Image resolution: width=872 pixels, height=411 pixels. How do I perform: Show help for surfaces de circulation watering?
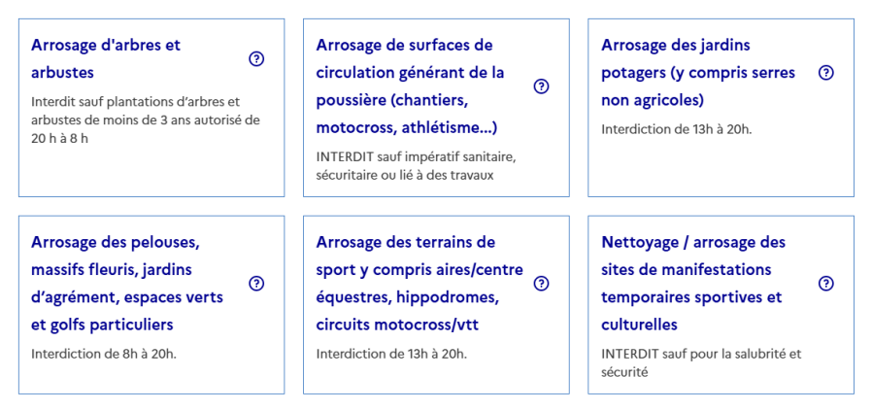click(x=541, y=86)
